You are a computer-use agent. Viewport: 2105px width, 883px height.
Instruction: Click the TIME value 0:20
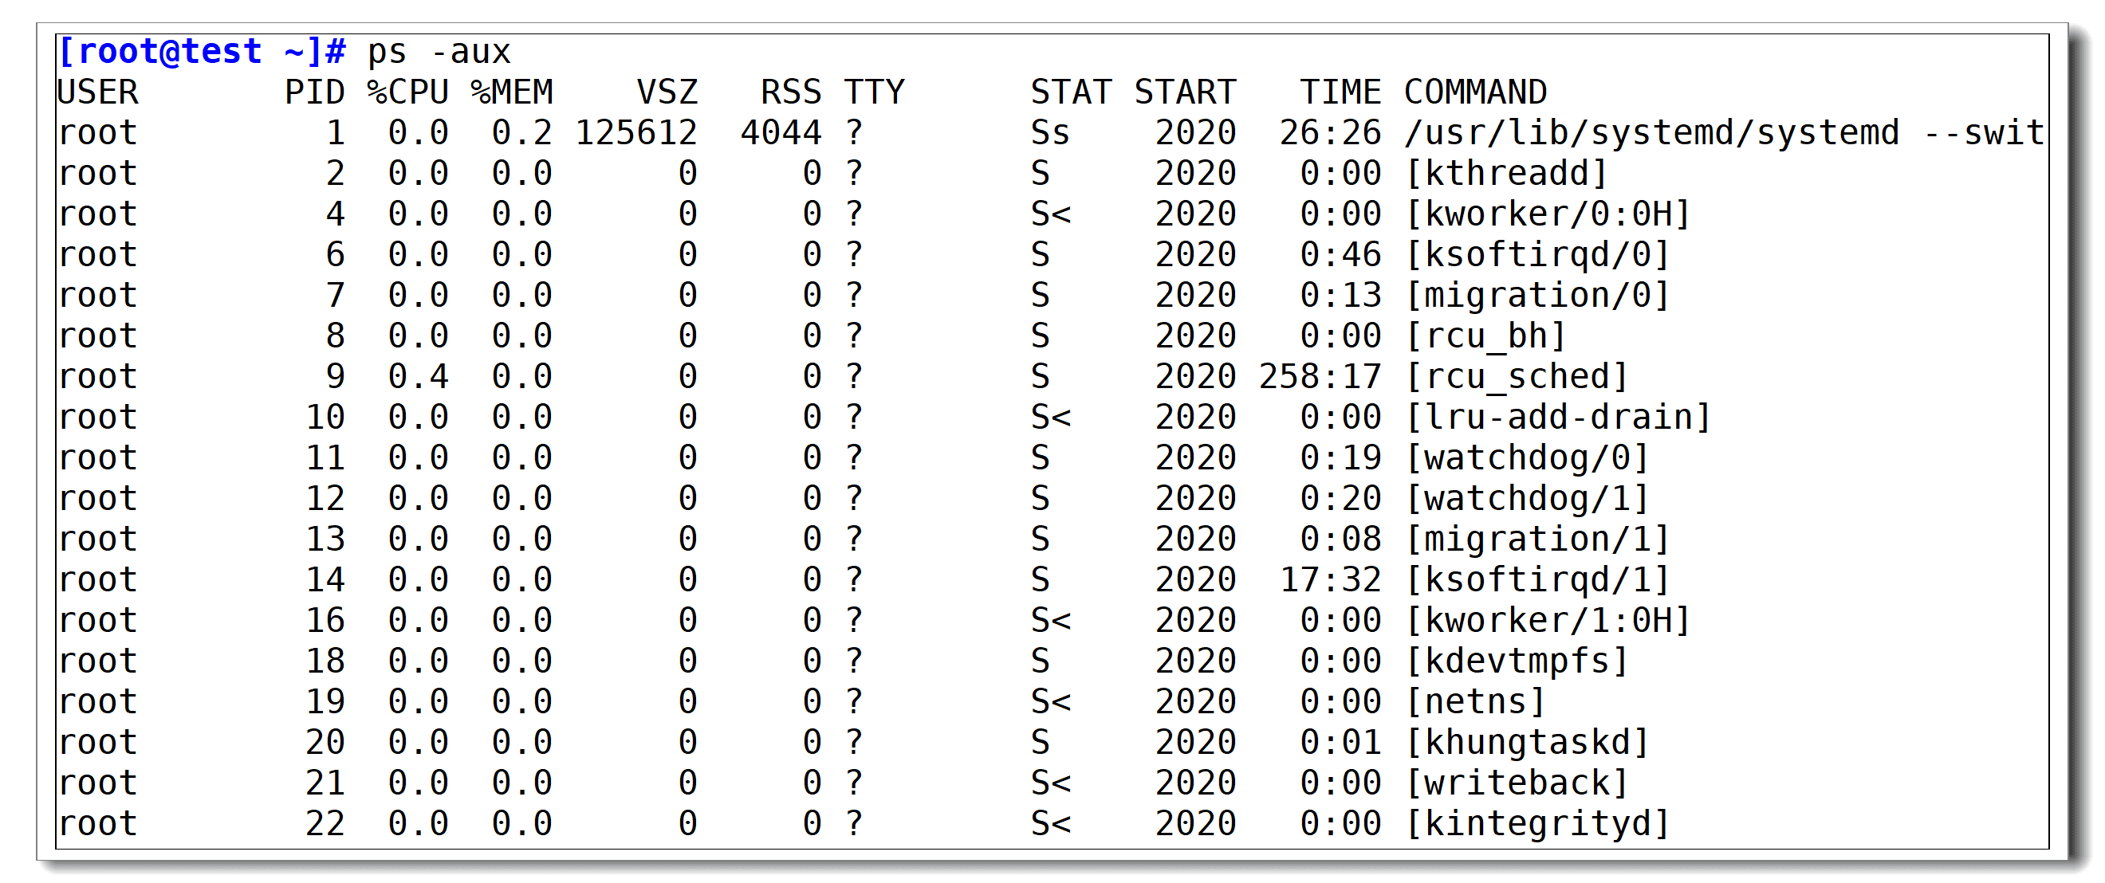pos(1340,498)
